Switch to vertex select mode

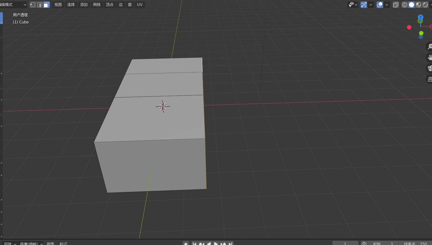click(33, 5)
